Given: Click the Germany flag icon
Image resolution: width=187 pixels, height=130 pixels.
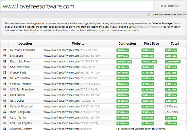Looking at the screenshot, I should [x=4, y=50].
